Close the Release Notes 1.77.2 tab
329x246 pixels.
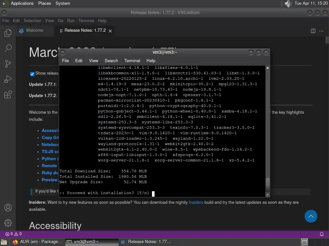[110, 31]
